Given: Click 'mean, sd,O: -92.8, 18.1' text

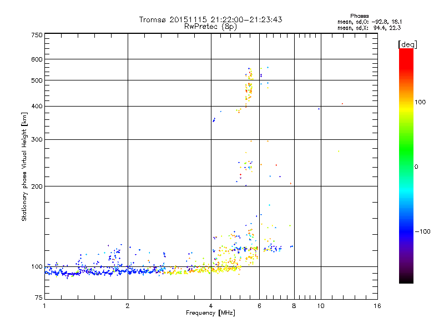Looking at the screenshot, I should point(370,22).
